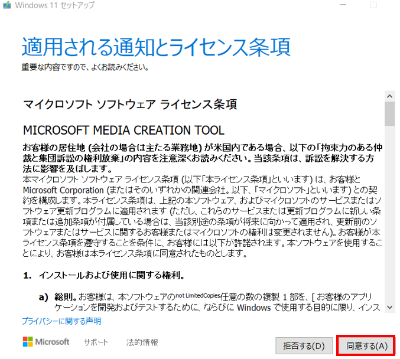This screenshot has height=359, width=400.
Task: Click the section title インストールおよび使用に関する権利
Action: click(x=111, y=275)
